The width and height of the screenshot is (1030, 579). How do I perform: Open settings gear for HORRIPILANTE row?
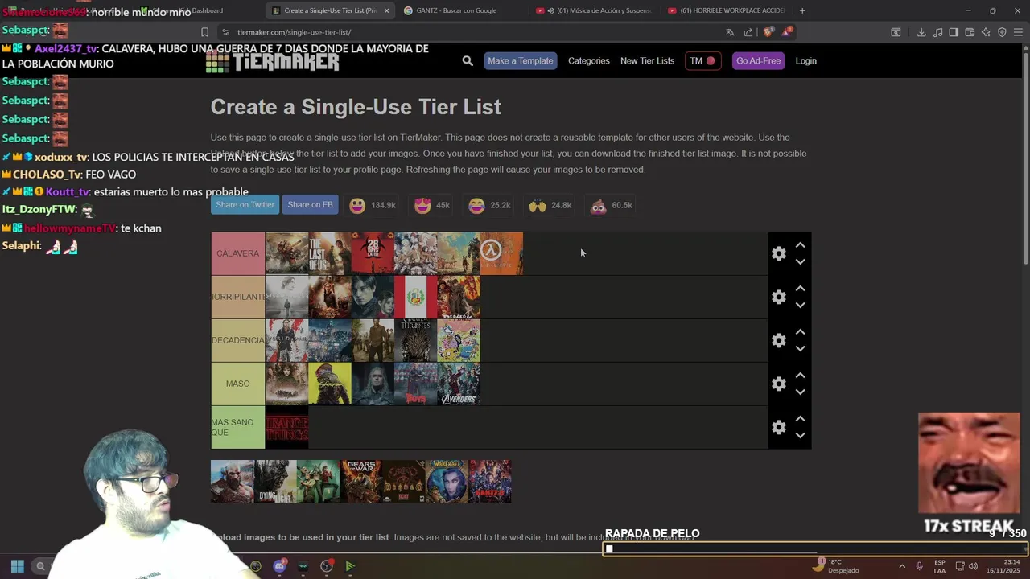(x=779, y=297)
